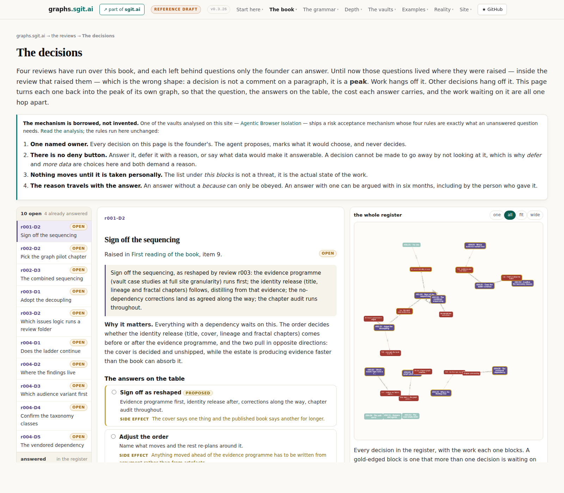Image resolution: width=564 pixels, height=493 pixels.
Task: Select decision r003-D1 'Adopt the decoupling'
Action: pos(54,296)
